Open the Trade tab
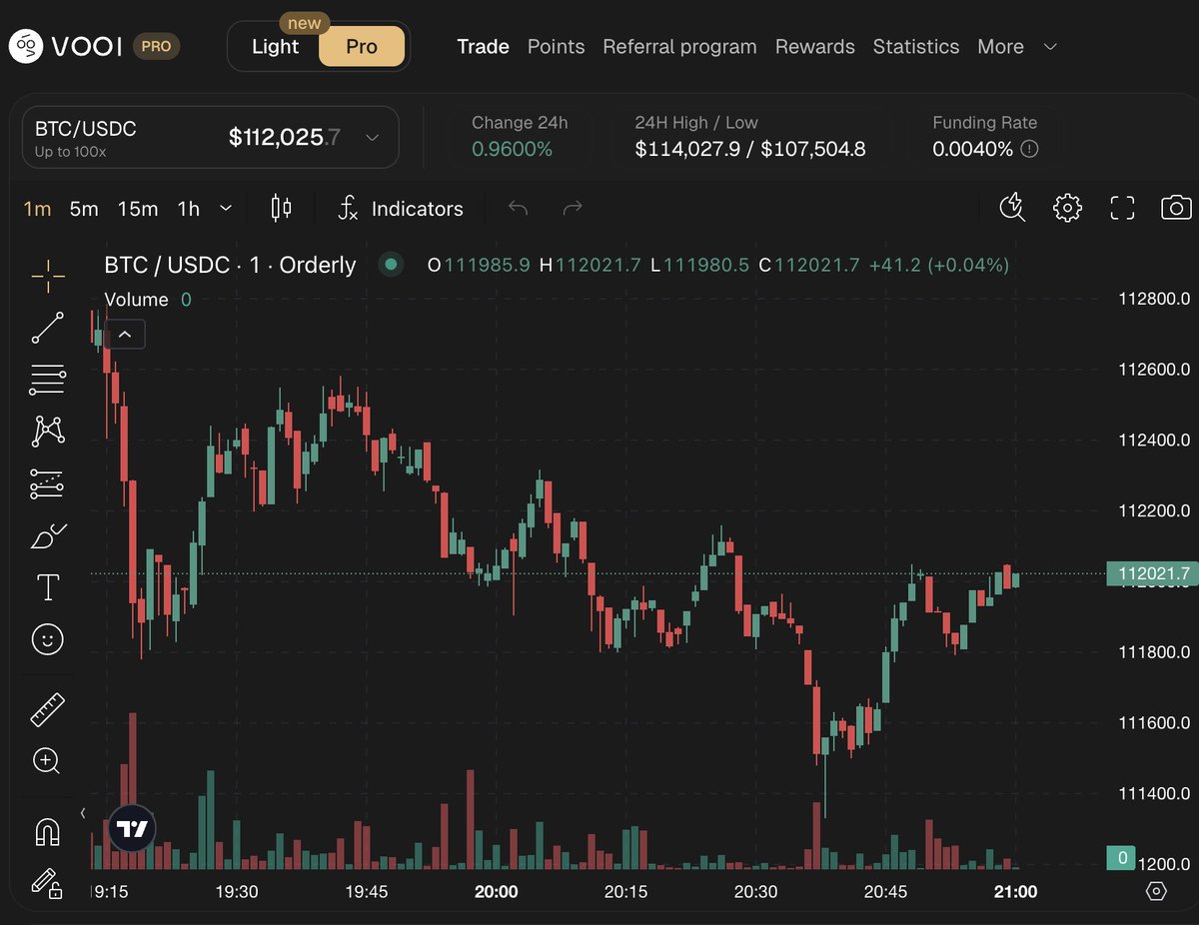The height and width of the screenshot is (925, 1199). click(483, 46)
